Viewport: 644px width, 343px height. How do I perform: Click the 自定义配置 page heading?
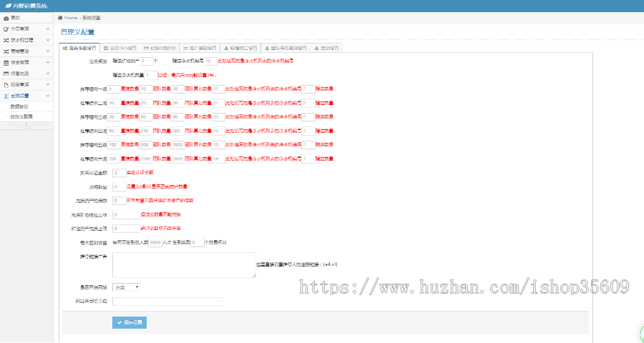pos(77,32)
